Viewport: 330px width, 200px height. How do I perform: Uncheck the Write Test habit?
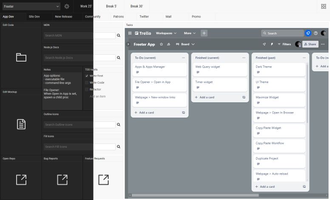[x=87, y=76]
